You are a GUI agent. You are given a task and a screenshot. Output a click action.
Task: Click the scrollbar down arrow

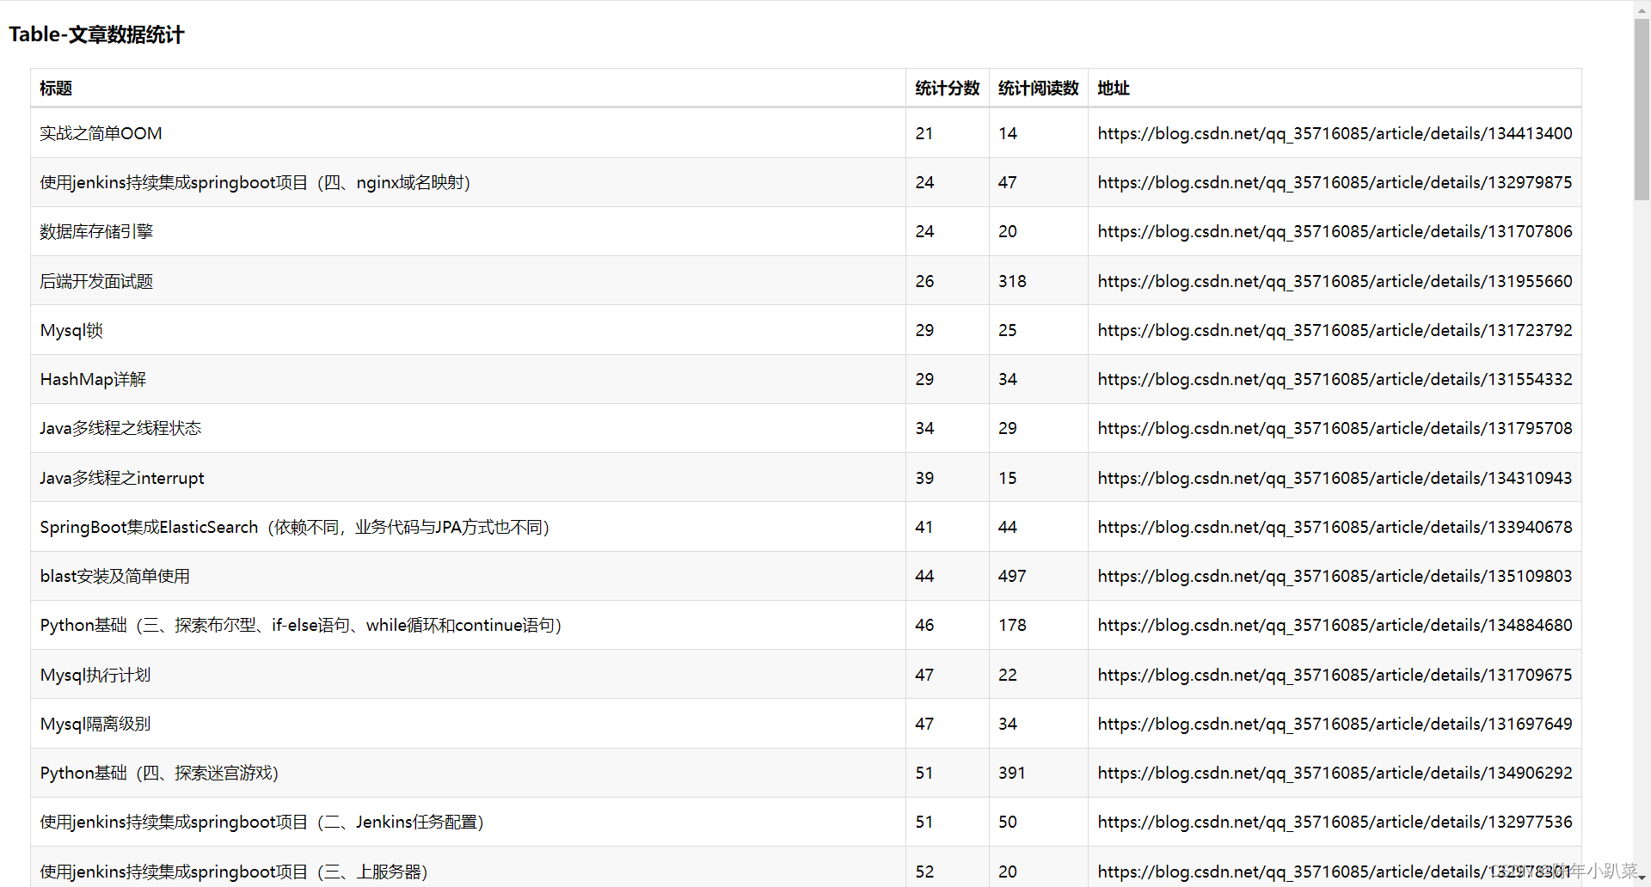tap(1642, 878)
